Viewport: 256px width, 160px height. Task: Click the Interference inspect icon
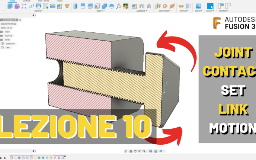point(188,6)
